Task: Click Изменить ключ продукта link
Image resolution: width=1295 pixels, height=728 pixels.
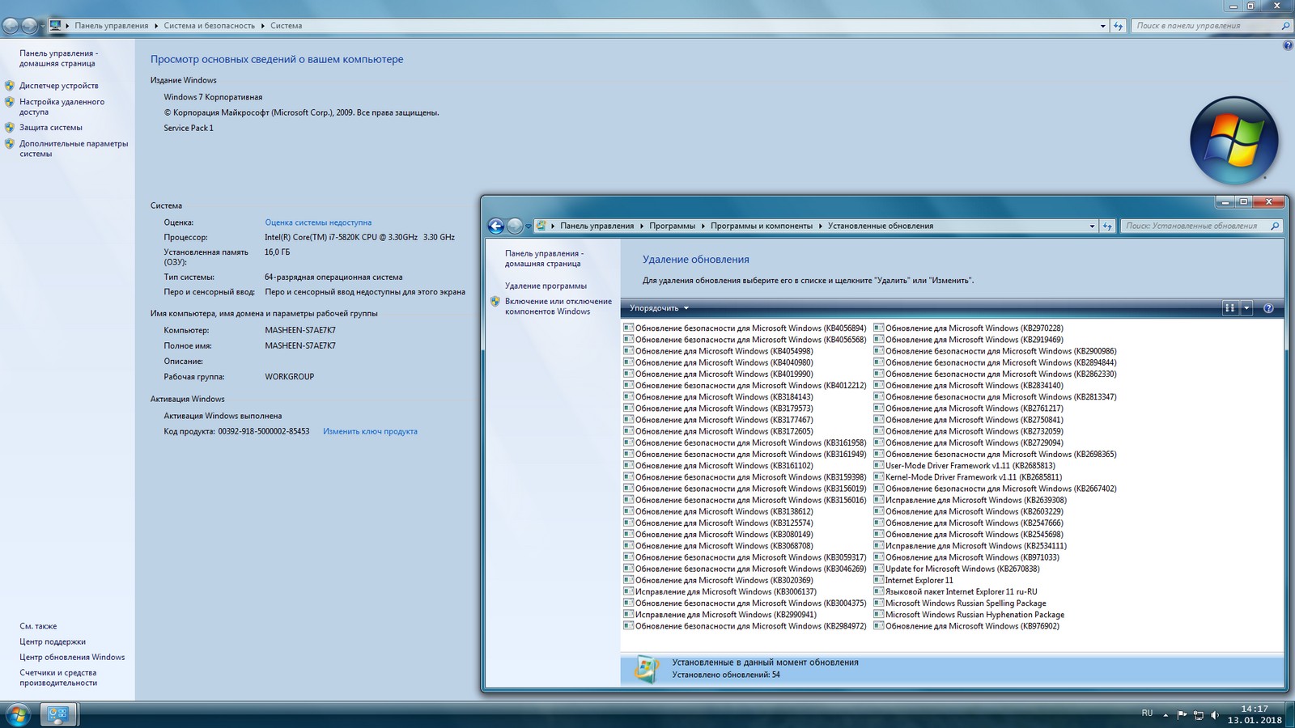Action: [370, 432]
